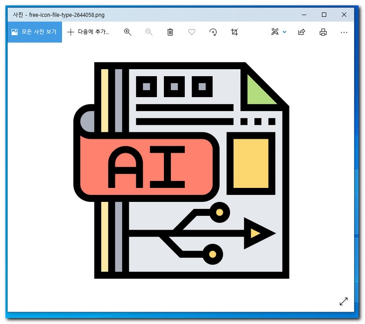Select the Crop tool icon
The image size is (365, 324).
pyautogui.click(x=234, y=32)
